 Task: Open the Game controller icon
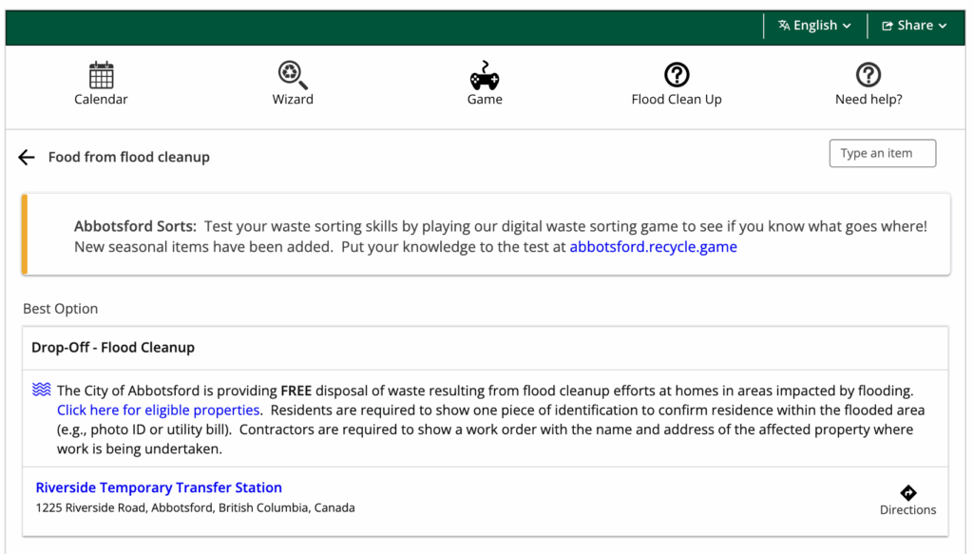pyautogui.click(x=485, y=75)
